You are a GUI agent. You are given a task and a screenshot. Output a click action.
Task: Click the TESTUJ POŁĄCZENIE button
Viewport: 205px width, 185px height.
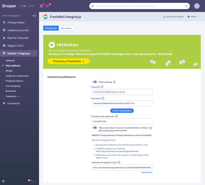pos(122,111)
